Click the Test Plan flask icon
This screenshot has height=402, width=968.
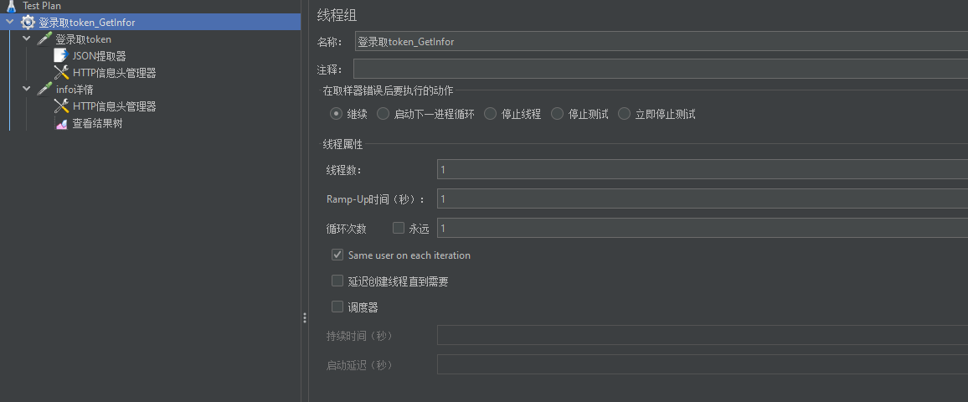click(x=11, y=6)
